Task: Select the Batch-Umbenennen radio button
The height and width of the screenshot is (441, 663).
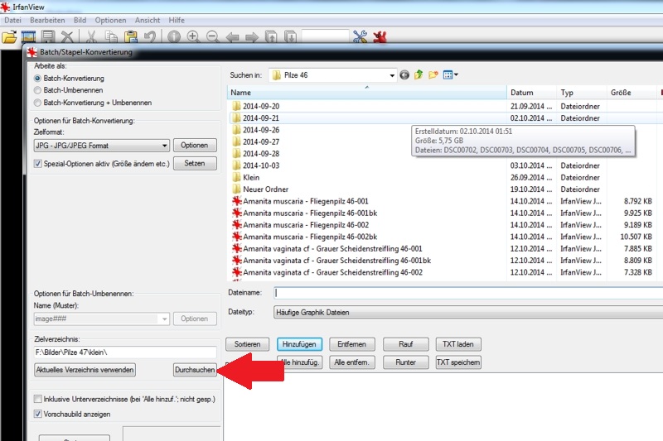Action: point(37,91)
